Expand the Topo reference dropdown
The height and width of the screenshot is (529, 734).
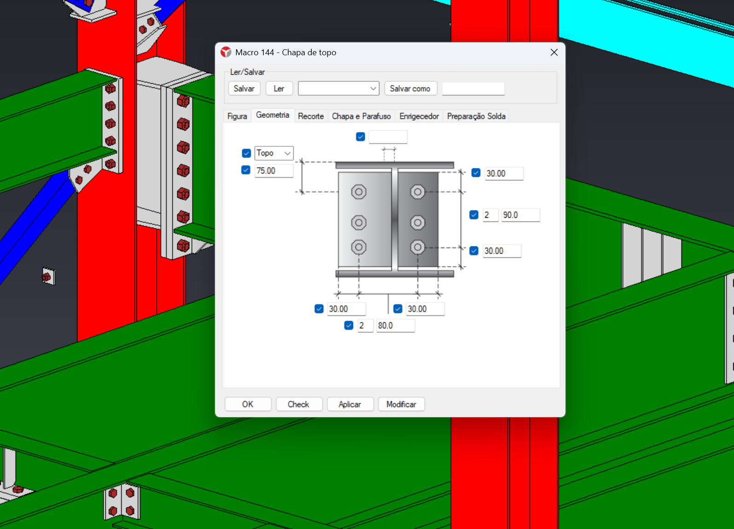(274, 153)
